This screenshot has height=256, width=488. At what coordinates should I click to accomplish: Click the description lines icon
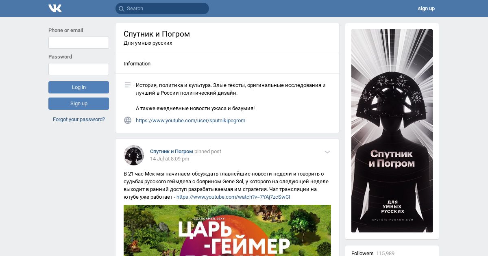(128, 85)
